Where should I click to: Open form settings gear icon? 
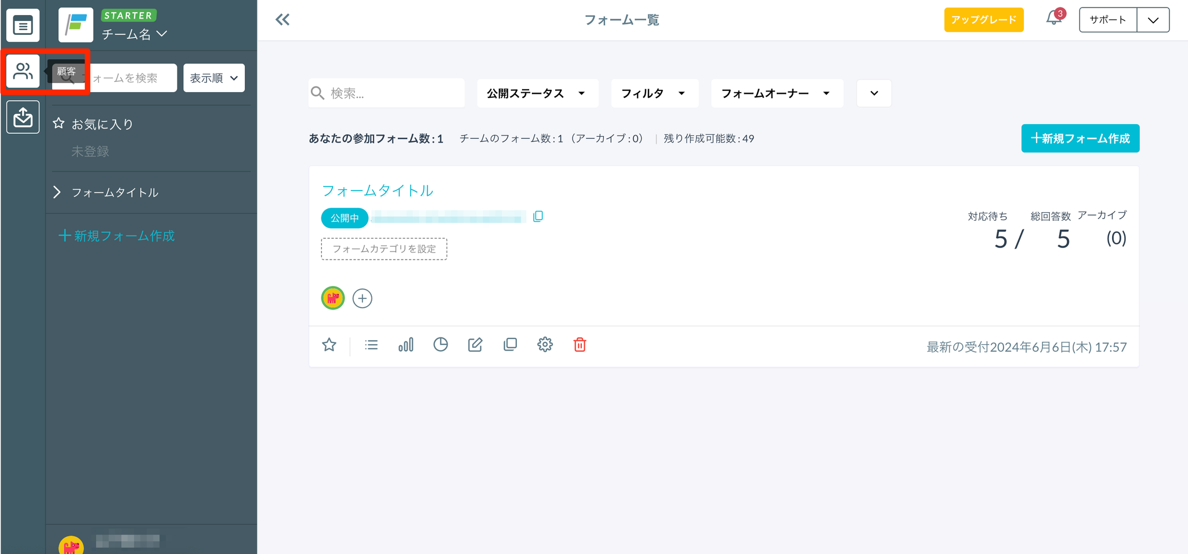coord(545,345)
